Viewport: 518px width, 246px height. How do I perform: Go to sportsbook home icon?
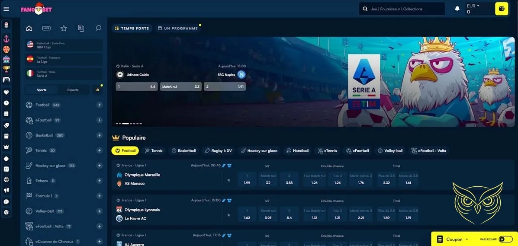pos(29,29)
